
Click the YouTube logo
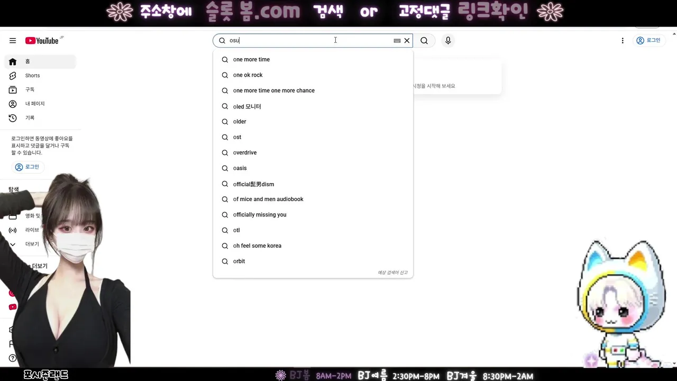coord(42,41)
